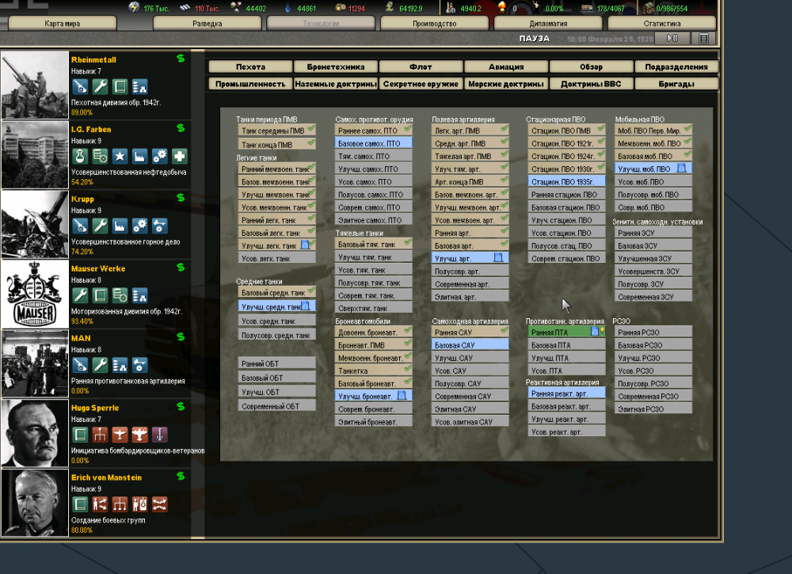Image resolution: width=792 pixels, height=574 pixels.
Task: Choose the Стацион. ПВО 1935г. technology
Action: [x=565, y=181]
